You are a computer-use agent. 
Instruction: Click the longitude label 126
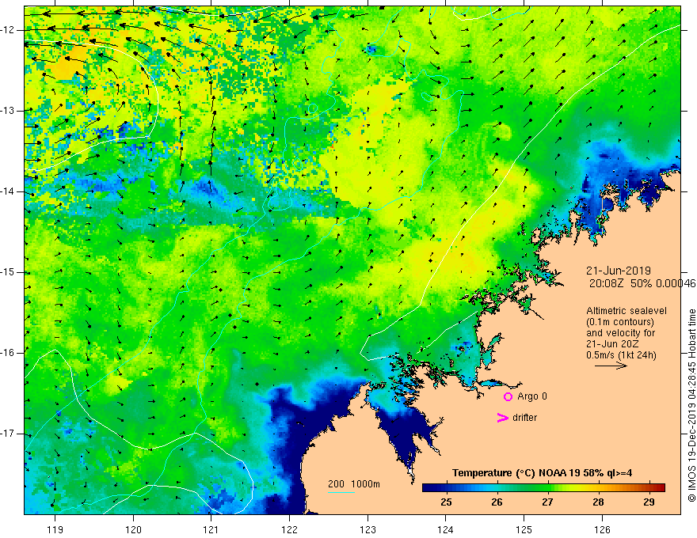coord(602,529)
